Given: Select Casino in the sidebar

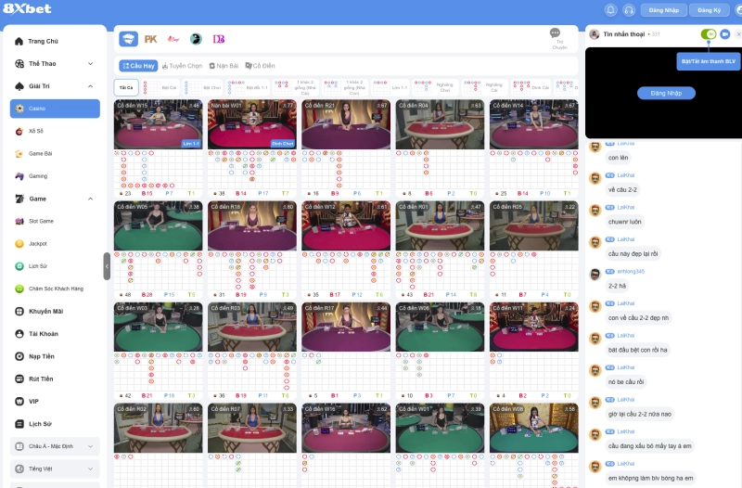Looking at the screenshot, I should (55, 109).
